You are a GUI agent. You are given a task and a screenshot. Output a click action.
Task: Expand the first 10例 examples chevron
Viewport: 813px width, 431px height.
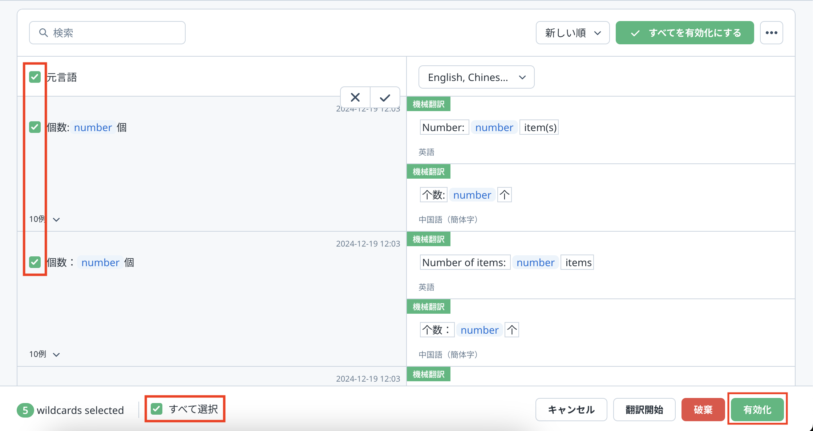click(56, 219)
